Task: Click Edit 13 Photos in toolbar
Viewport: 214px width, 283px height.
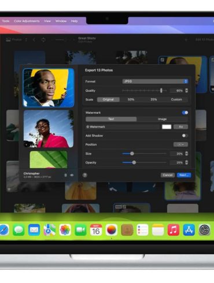Action: click(205, 40)
